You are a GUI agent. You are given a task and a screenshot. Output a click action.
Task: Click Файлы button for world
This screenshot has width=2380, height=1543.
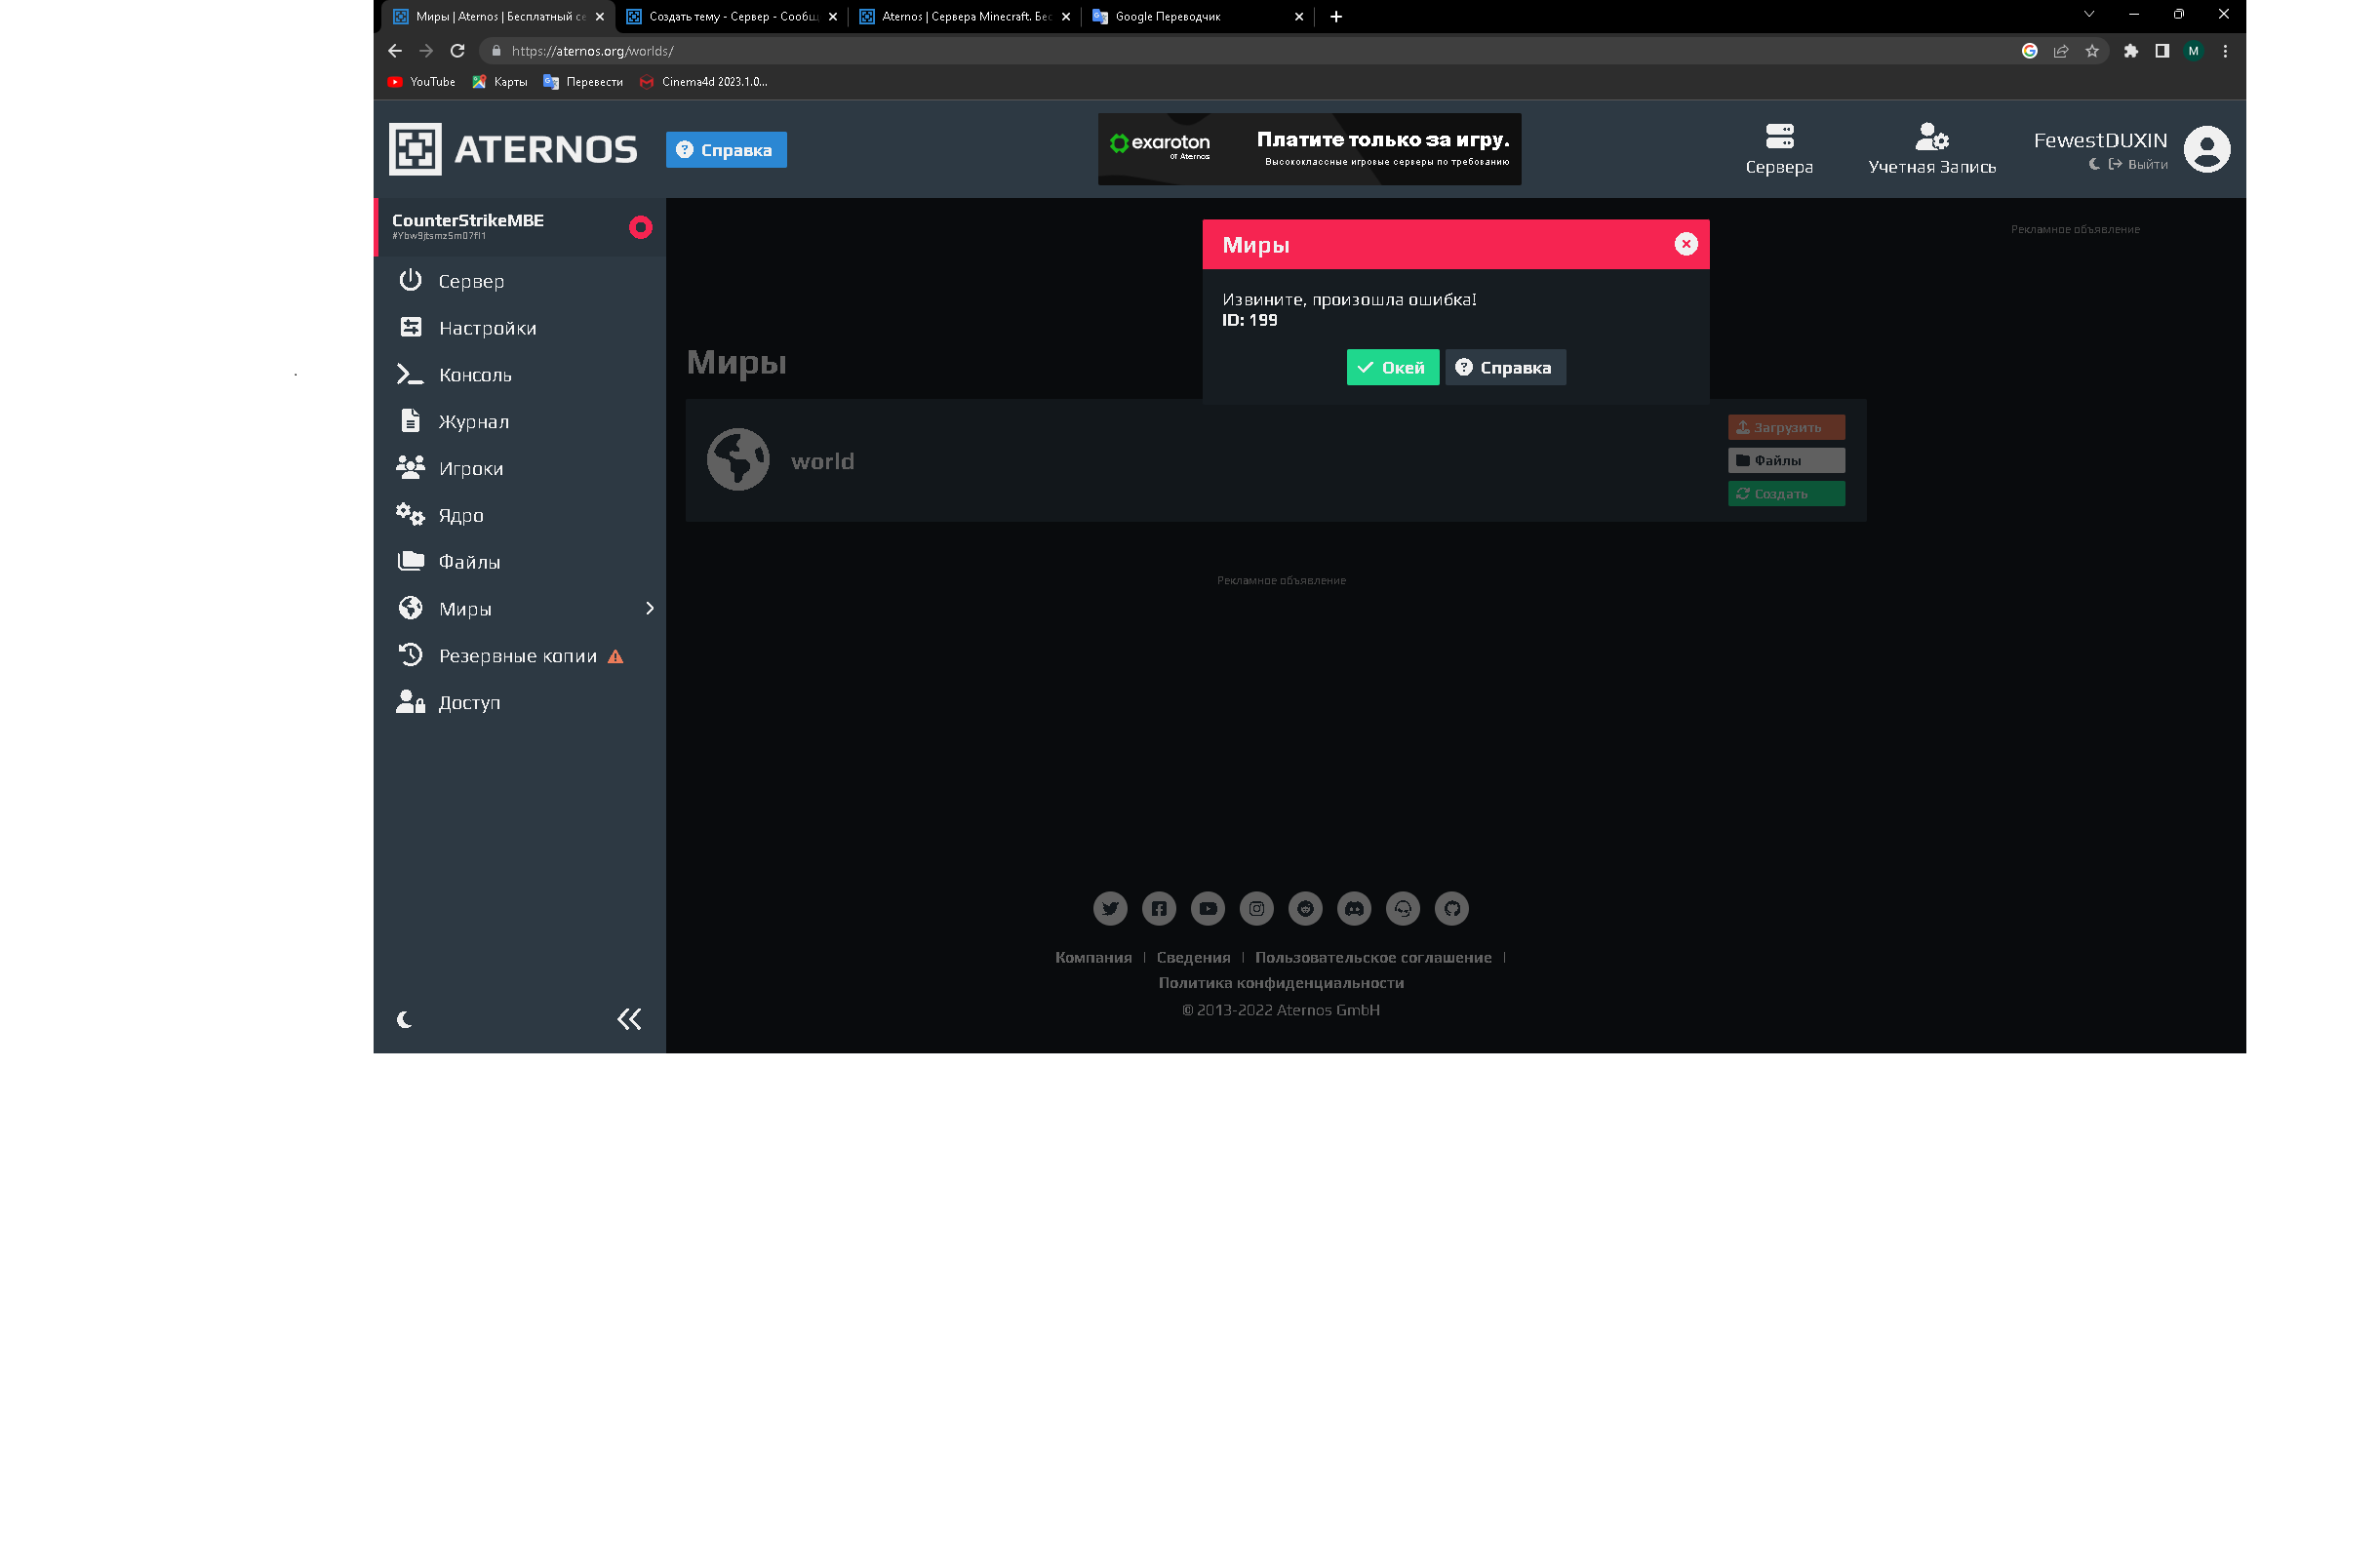pyautogui.click(x=1786, y=461)
